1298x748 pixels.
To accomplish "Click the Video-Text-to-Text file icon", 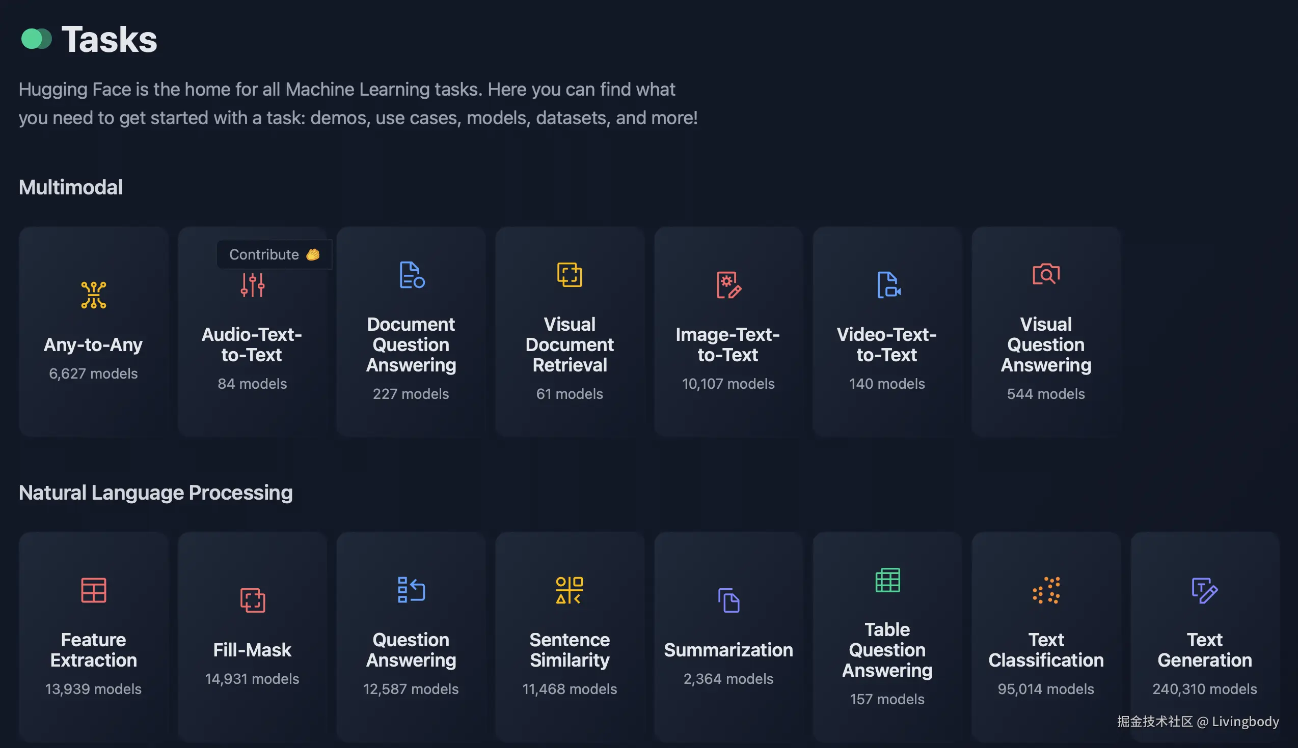I will coord(887,285).
